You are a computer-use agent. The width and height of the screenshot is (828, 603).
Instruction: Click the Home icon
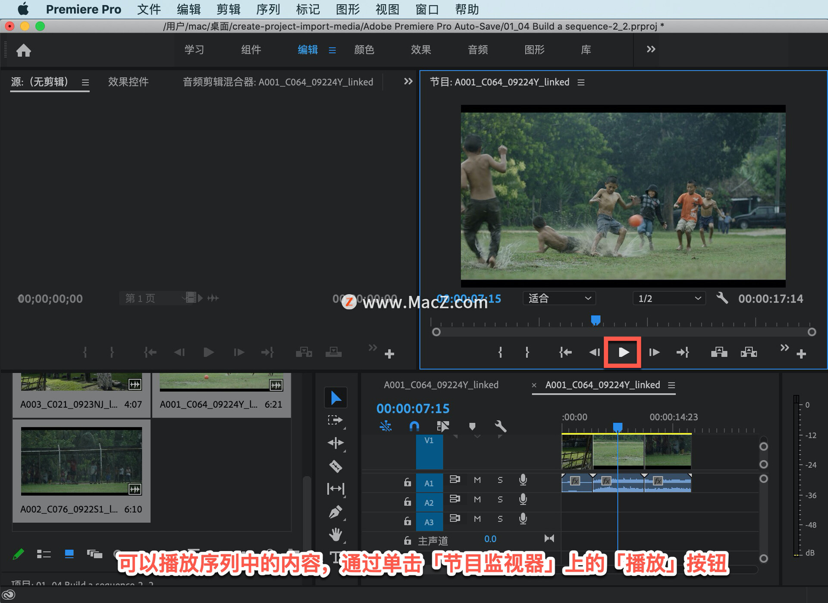24,50
